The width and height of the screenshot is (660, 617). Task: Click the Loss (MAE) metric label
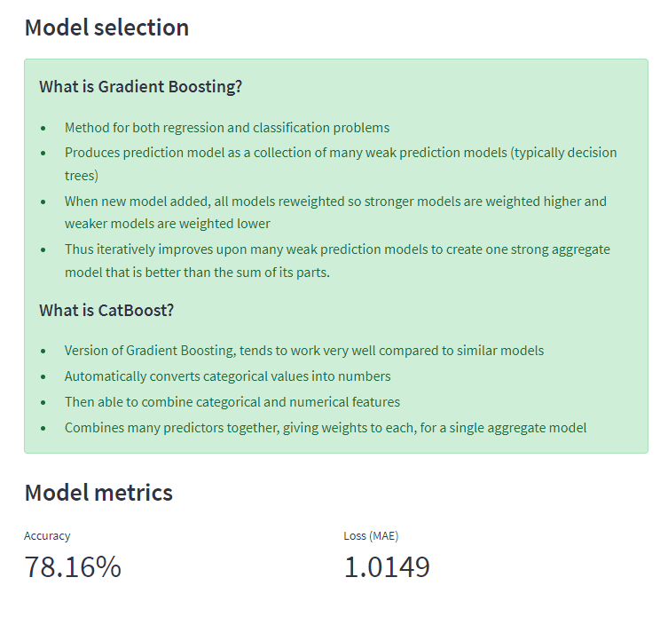pos(371,535)
